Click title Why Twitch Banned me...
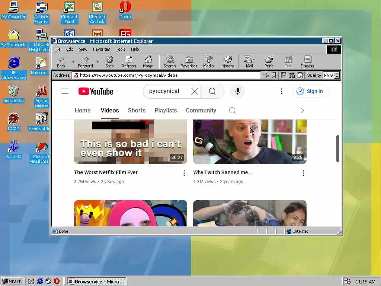Viewport: 381px width, 286px height. point(223,173)
